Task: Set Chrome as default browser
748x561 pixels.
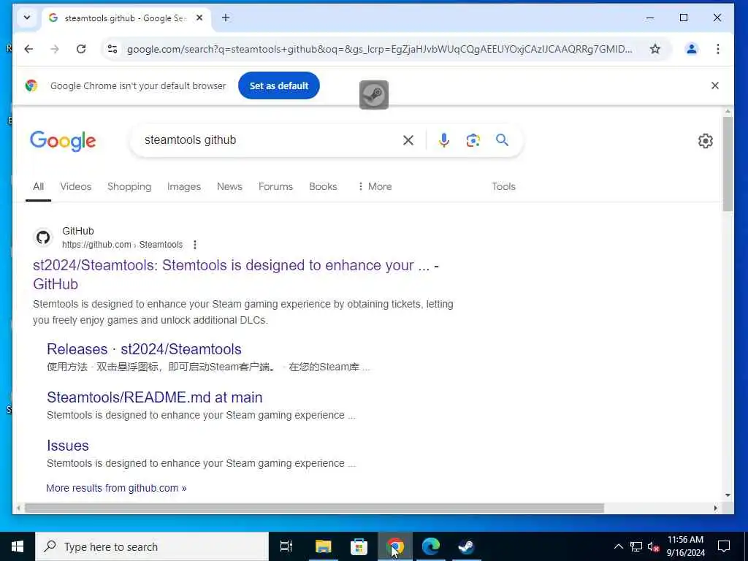Action: point(279,86)
